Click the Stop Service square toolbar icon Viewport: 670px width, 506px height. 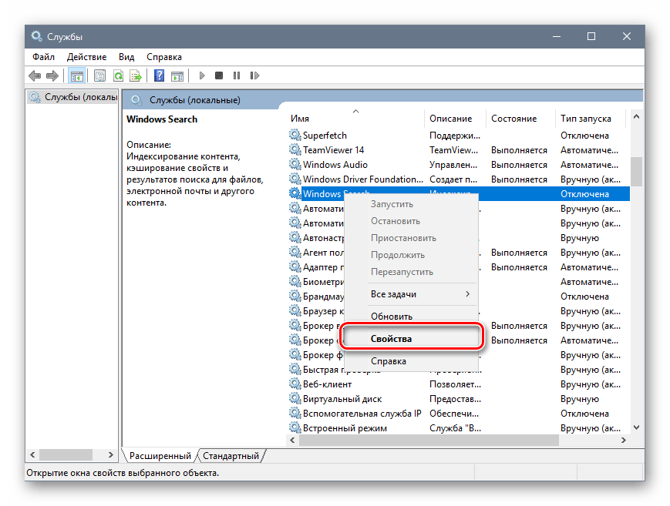click(219, 75)
